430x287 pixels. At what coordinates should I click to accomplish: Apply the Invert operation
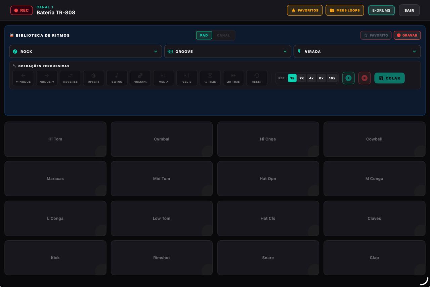click(x=93, y=78)
